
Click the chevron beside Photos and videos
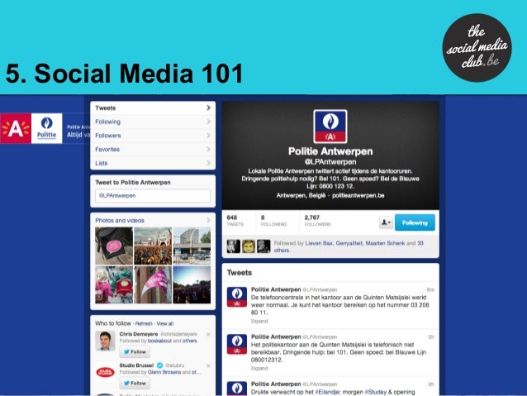(x=208, y=221)
